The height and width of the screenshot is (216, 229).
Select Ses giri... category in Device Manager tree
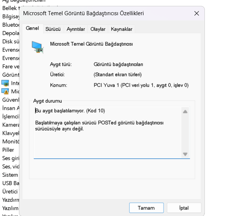(x=11, y=158)
